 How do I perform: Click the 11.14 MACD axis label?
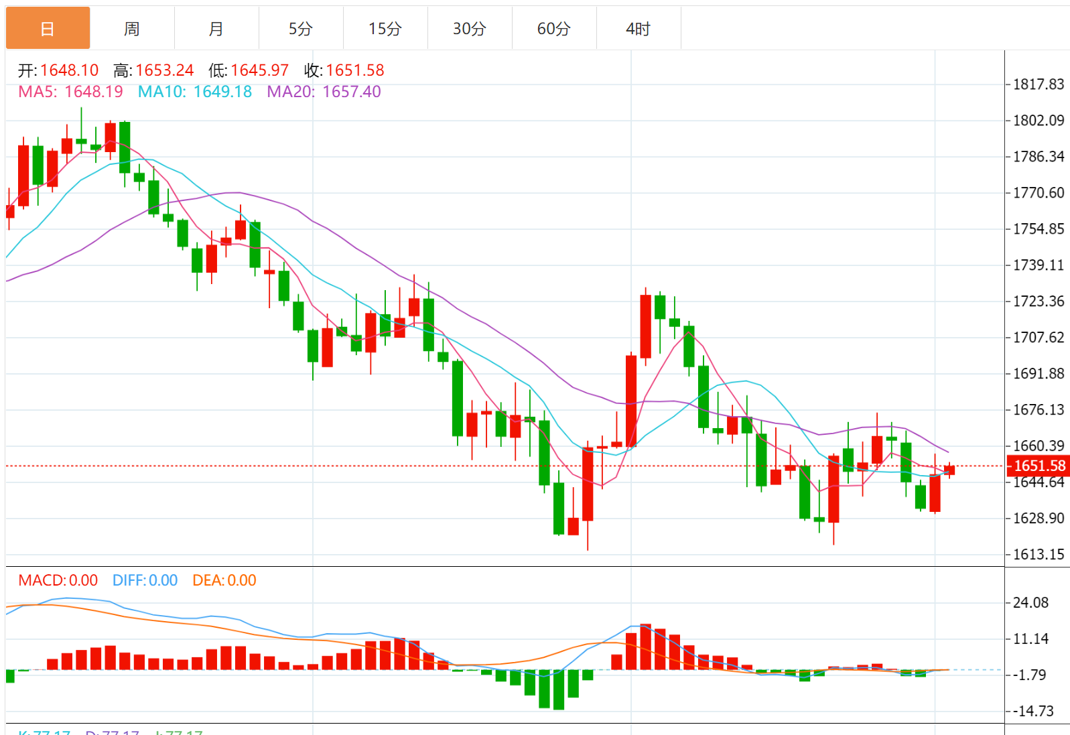1030,639
